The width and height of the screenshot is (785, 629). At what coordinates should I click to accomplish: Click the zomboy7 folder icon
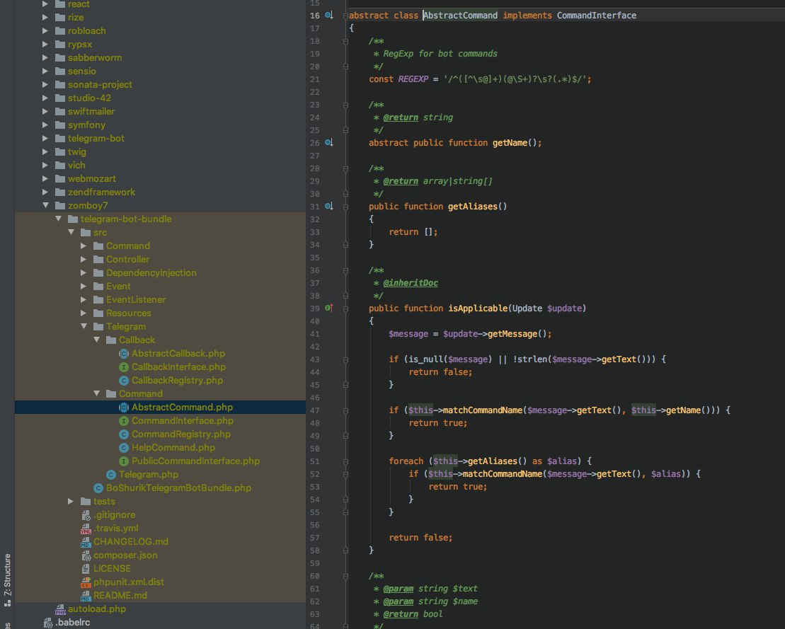point(60,206)
